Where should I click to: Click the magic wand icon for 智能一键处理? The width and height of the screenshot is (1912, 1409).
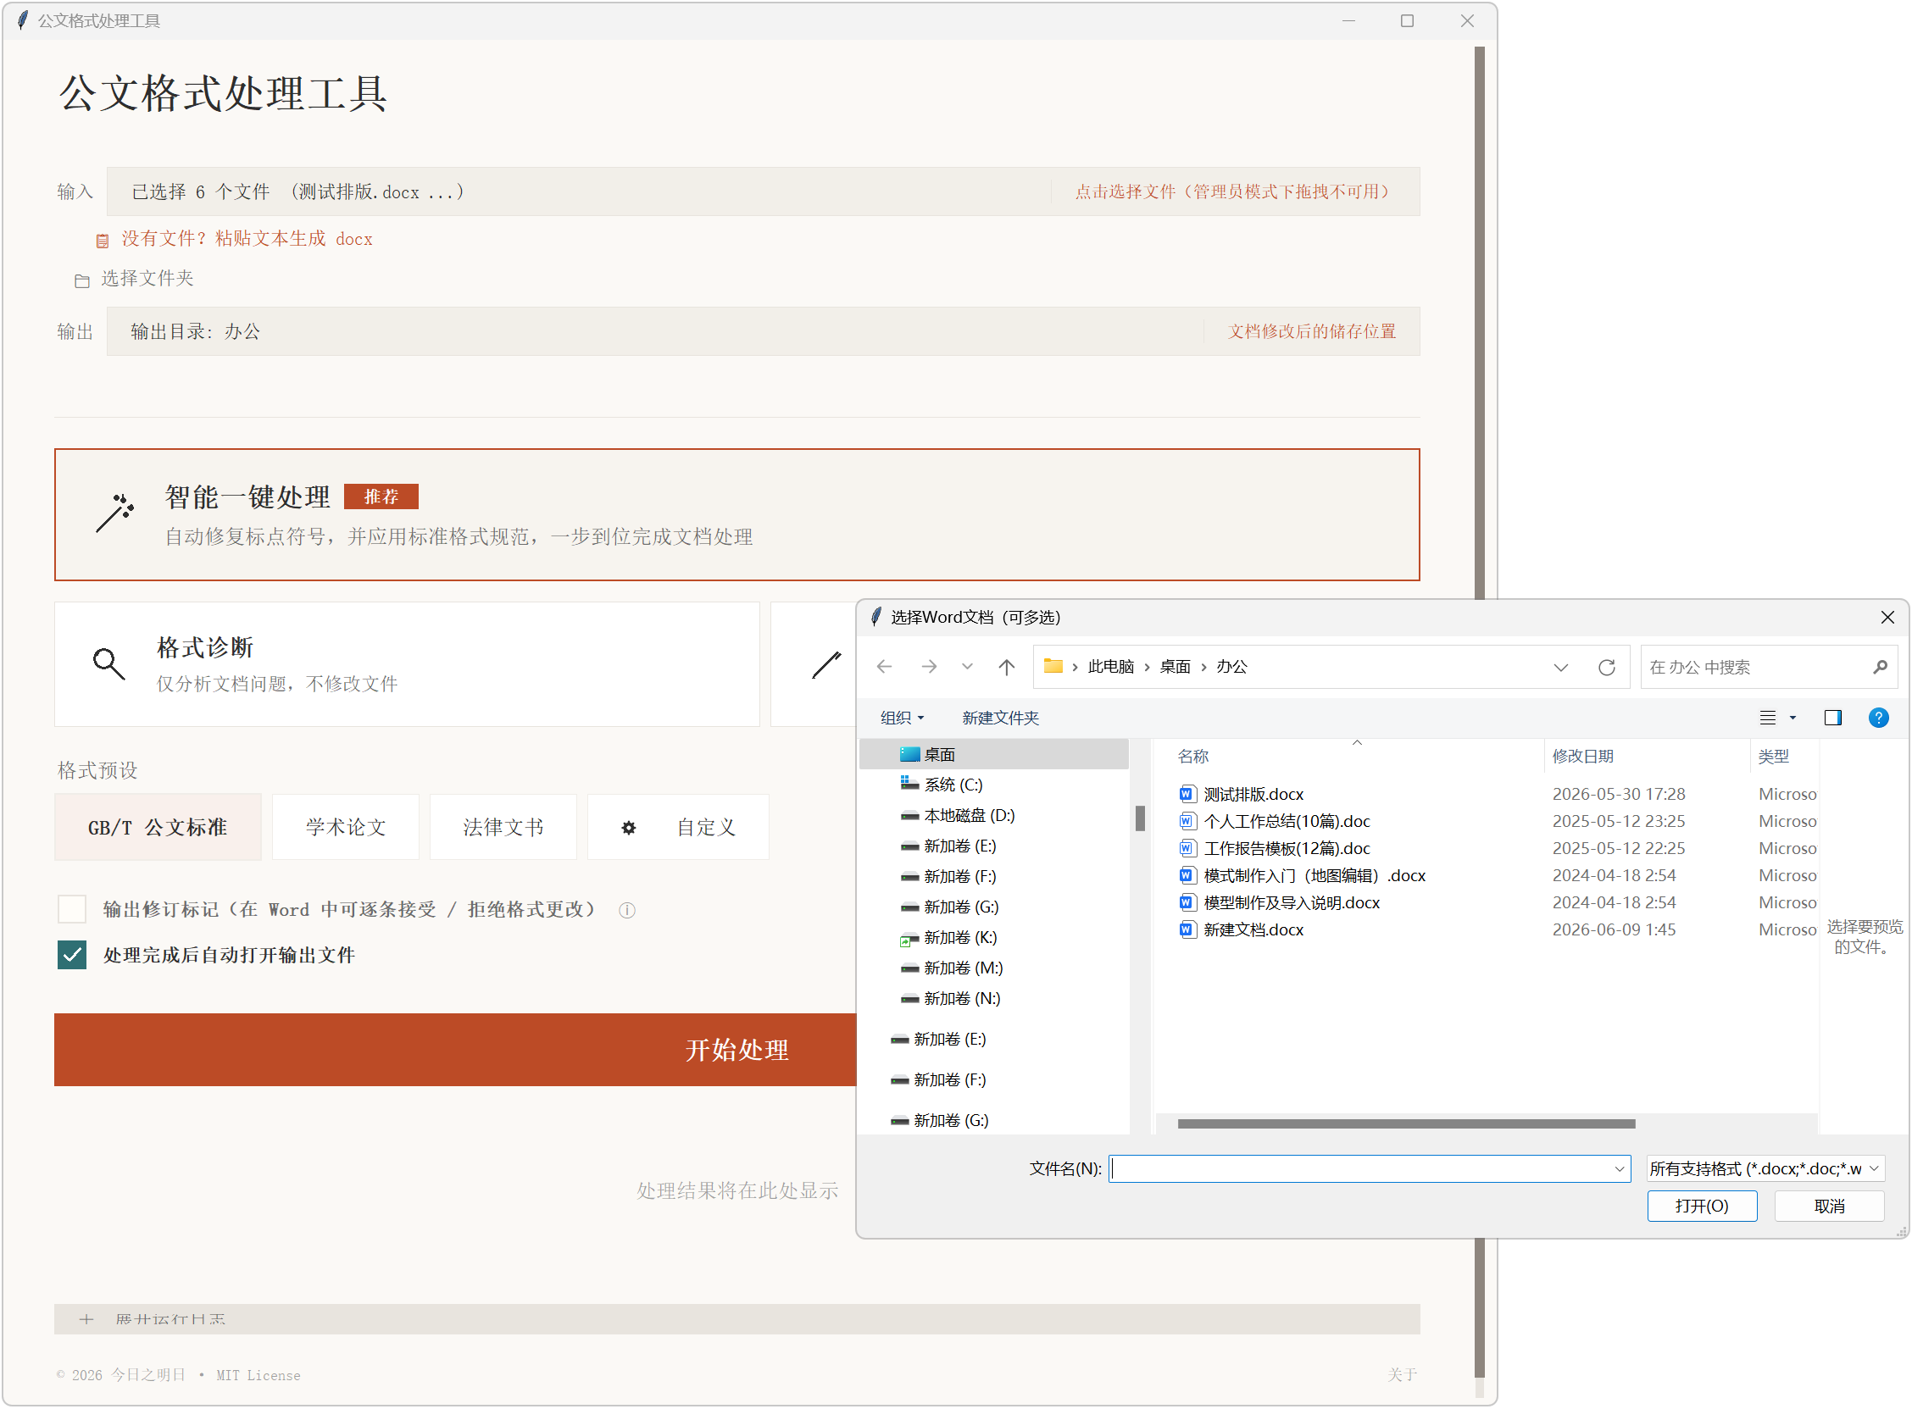(x=114, y=513)
